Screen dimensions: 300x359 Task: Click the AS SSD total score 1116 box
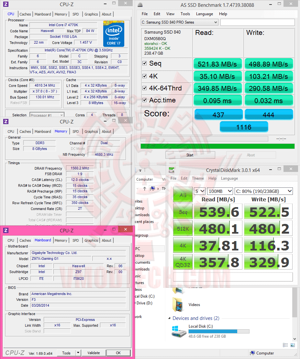tap(244, 127)
